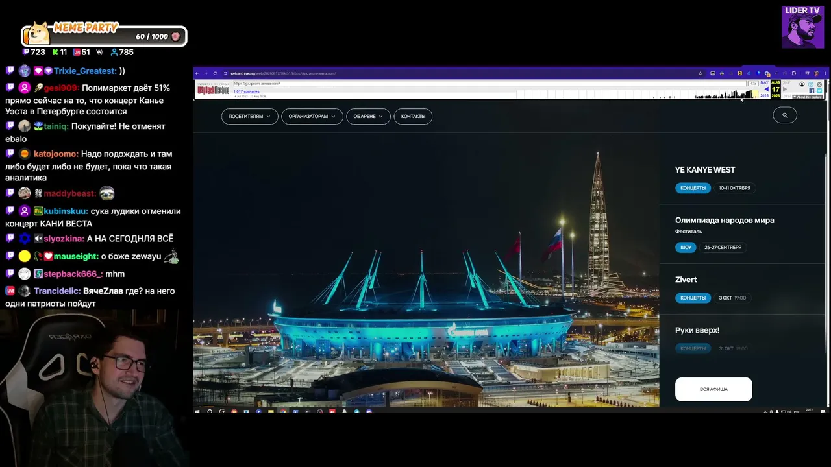The width and height of the screenshot is (831, 467).
Task: Select year 2025 in Wayback navigation
Action: pos(765,96)
